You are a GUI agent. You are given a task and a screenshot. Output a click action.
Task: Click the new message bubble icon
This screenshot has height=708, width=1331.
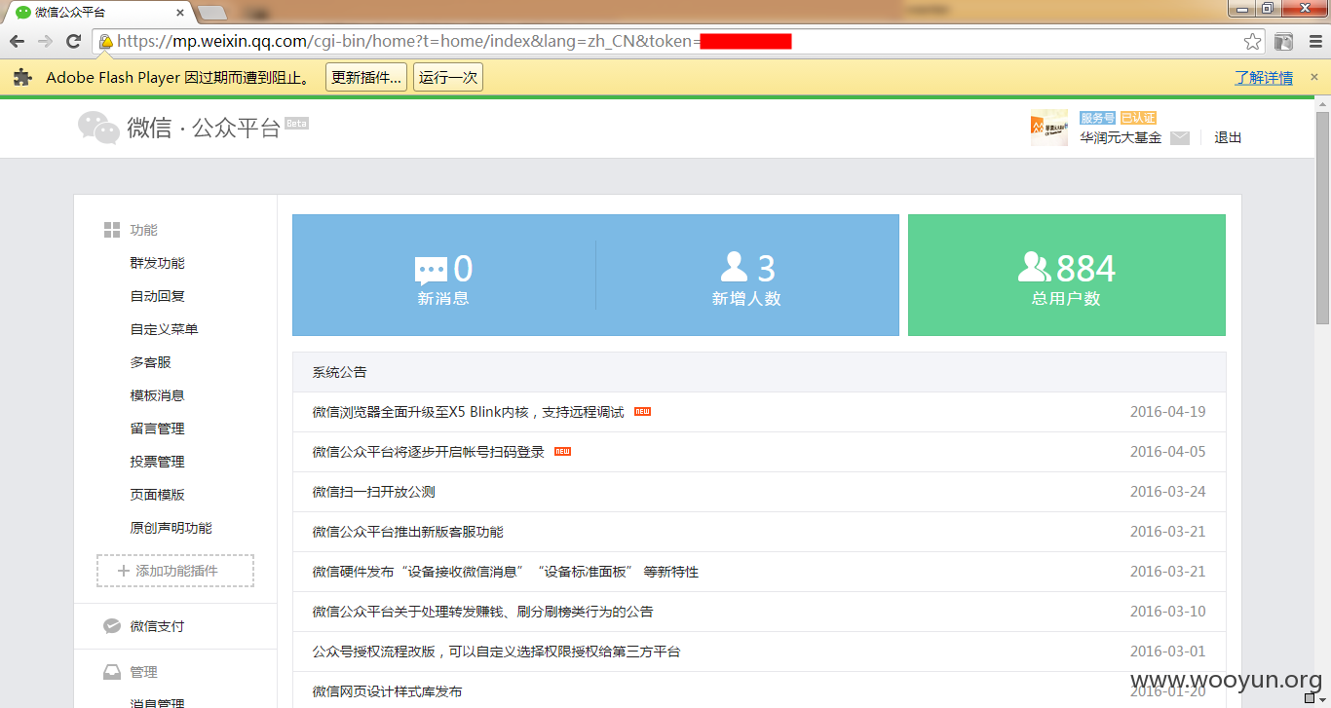point(431,270)
